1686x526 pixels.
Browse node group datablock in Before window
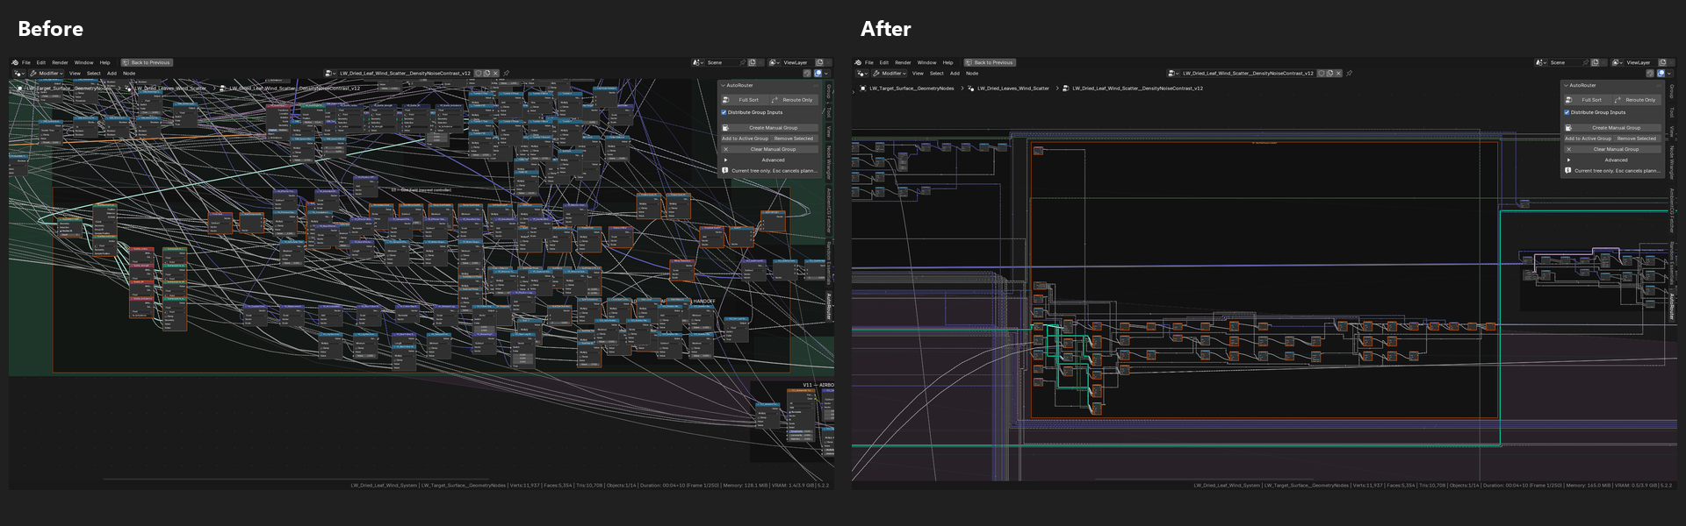[329, 74]
